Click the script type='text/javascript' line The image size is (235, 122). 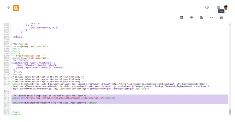30,58
